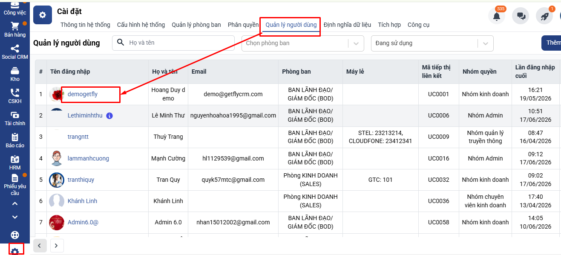Open the chat messages icon

[521, 16]
